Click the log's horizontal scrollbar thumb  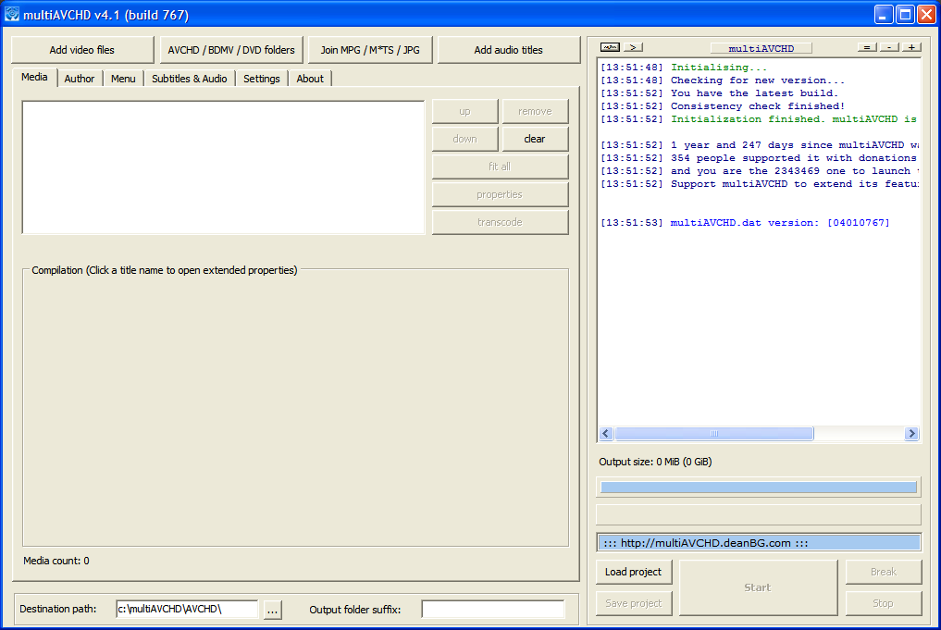click(714, 433)
